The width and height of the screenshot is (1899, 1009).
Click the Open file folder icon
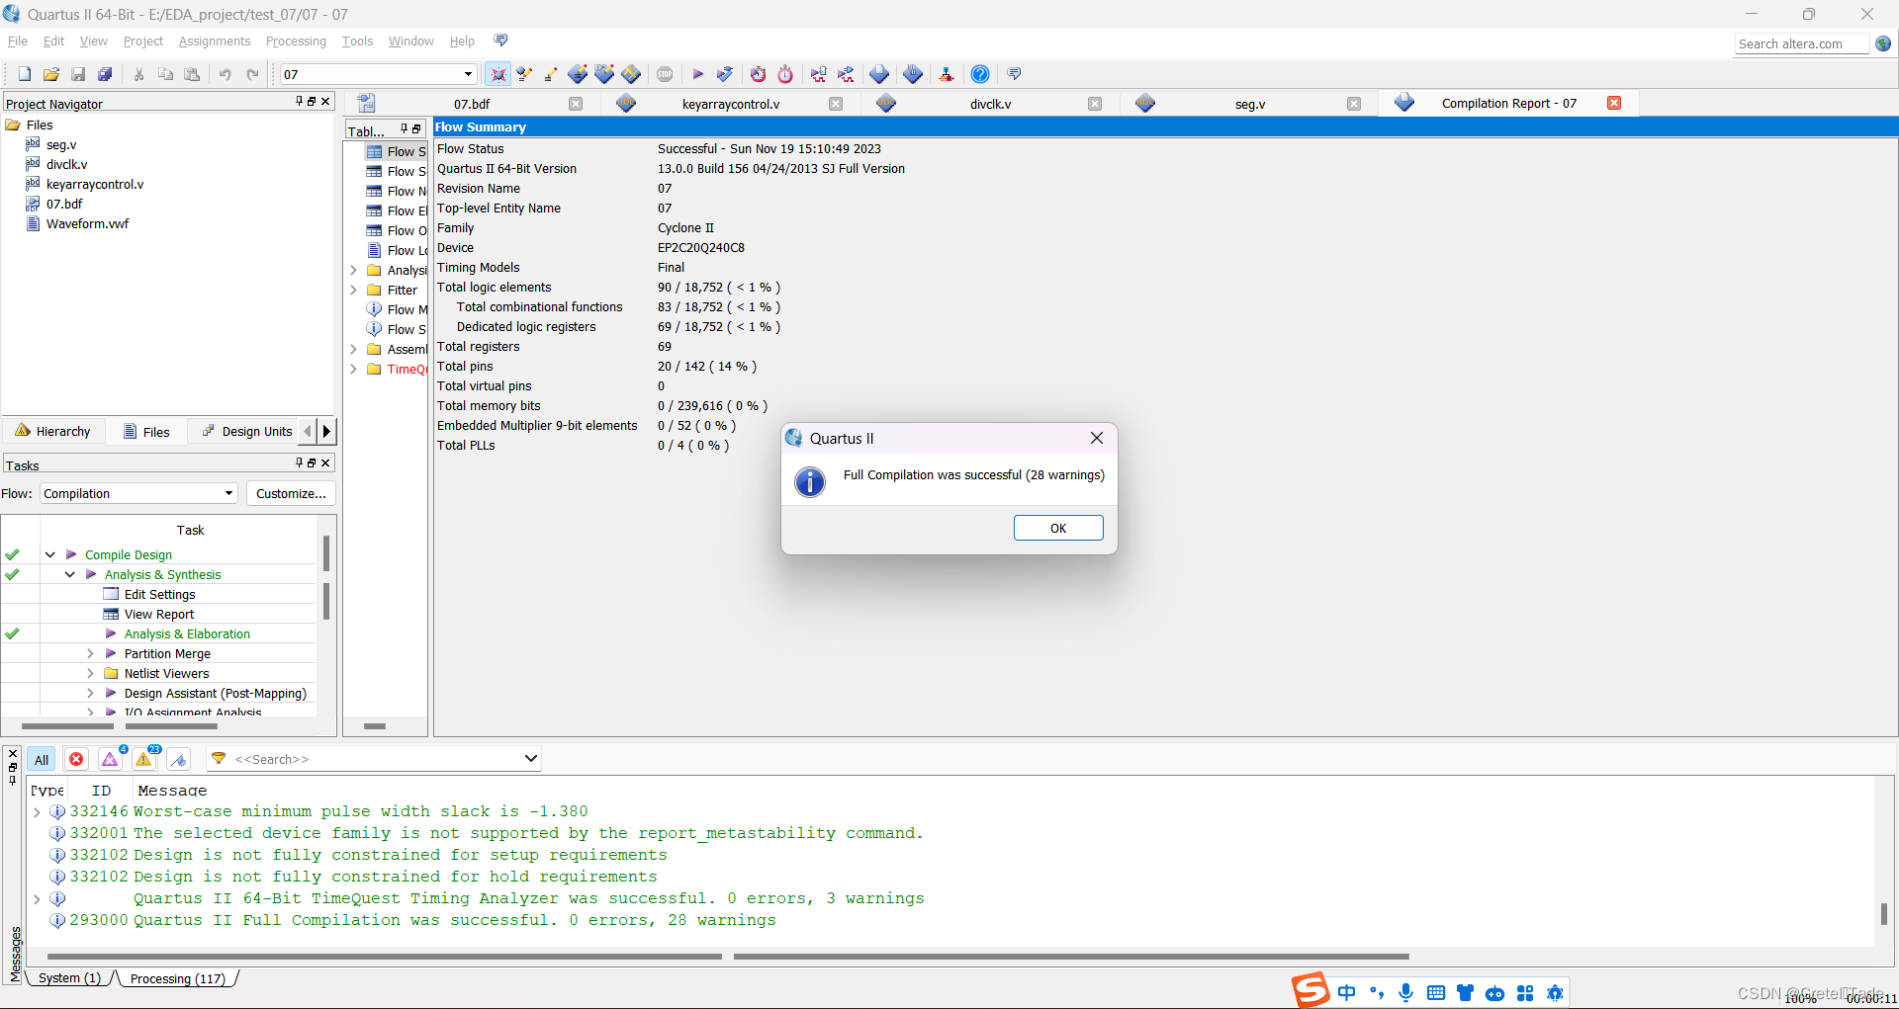[x=51, y=74]
